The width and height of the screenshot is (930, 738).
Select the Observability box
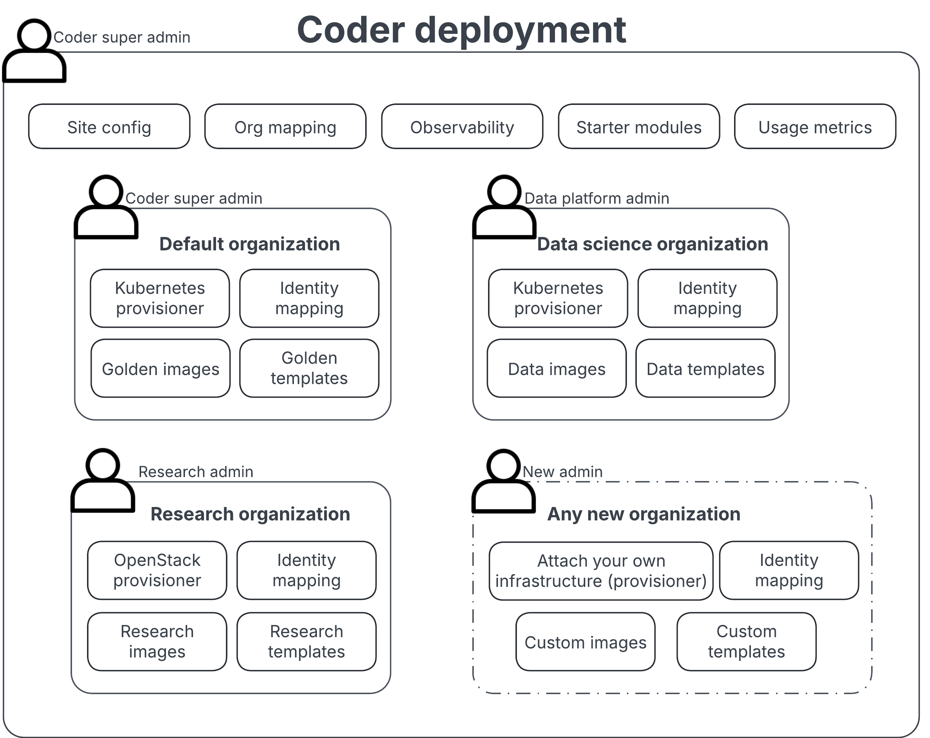[x=462, y=127]
